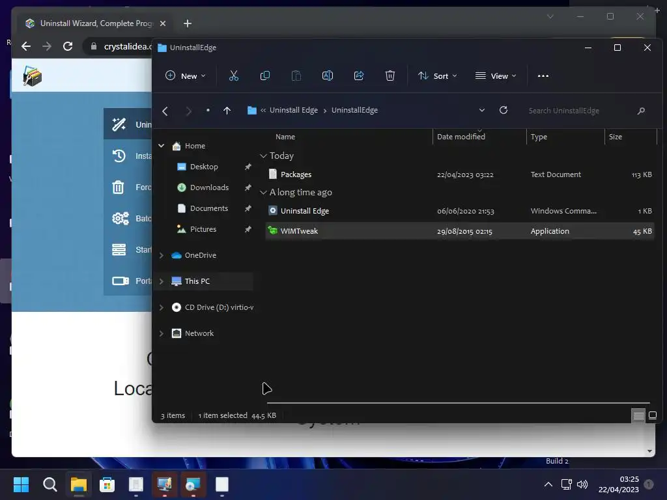The height and width of the screenshot is (500, 667).
Task: Expand the CD Drive (D:) node
Action: tap(162, 307)
